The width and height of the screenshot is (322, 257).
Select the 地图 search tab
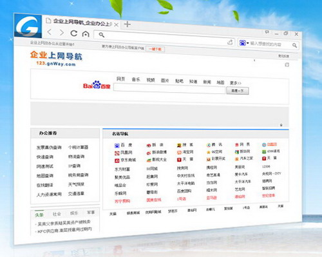coord(220,82)
